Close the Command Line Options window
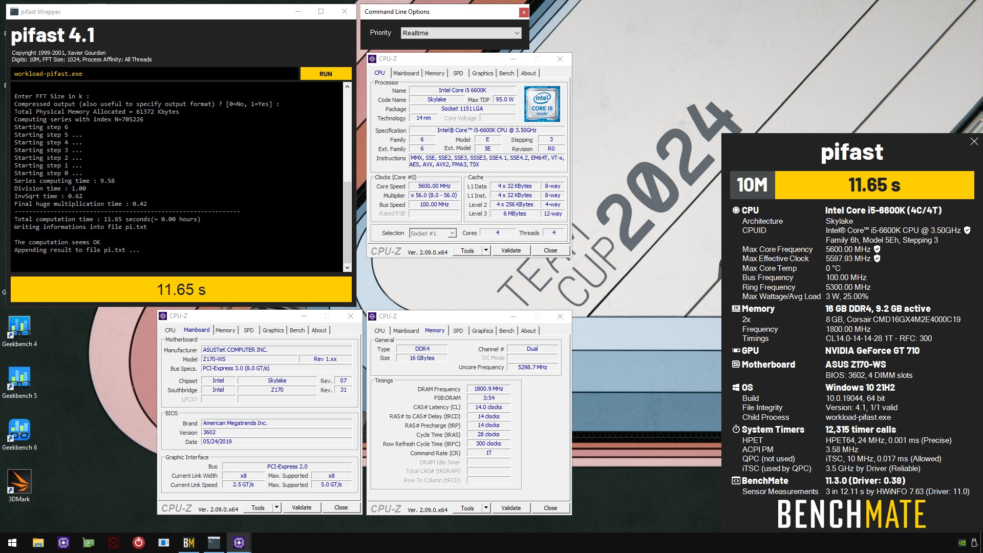Screen dimensions: 983x553 (523, 12)
